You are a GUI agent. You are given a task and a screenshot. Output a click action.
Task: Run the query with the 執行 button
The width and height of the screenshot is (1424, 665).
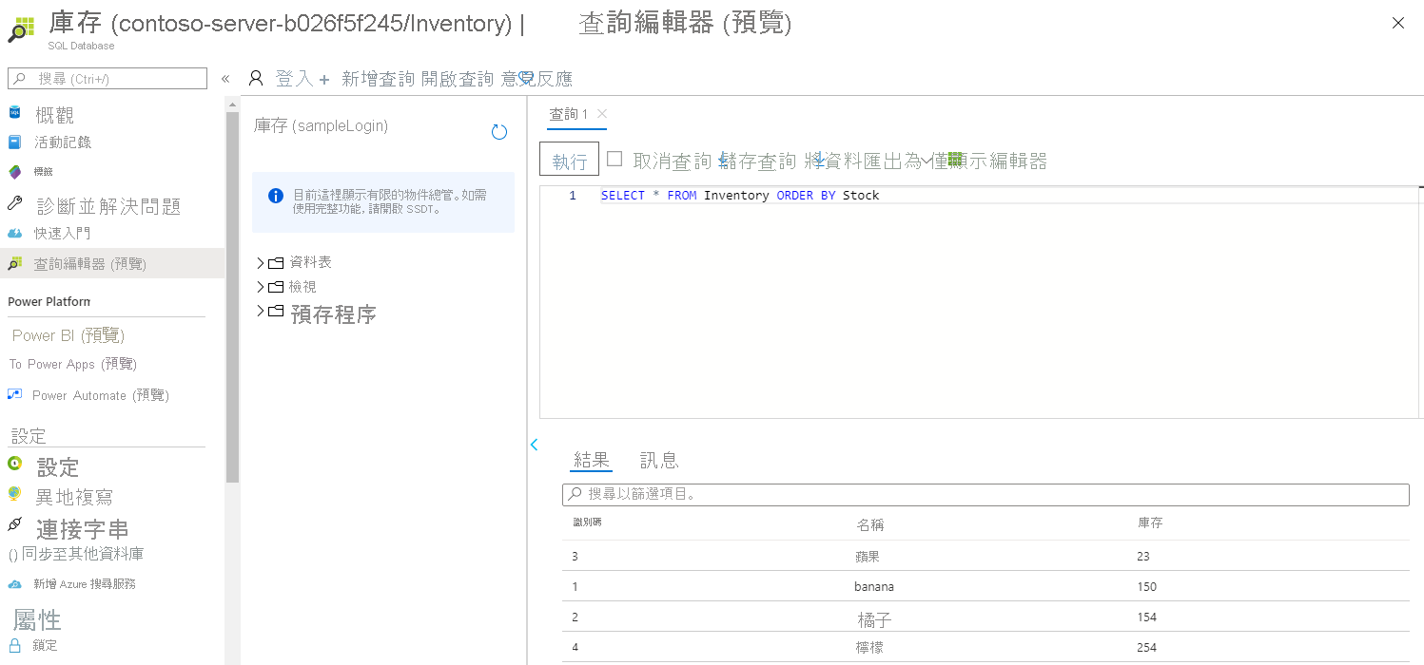[569, 160]
